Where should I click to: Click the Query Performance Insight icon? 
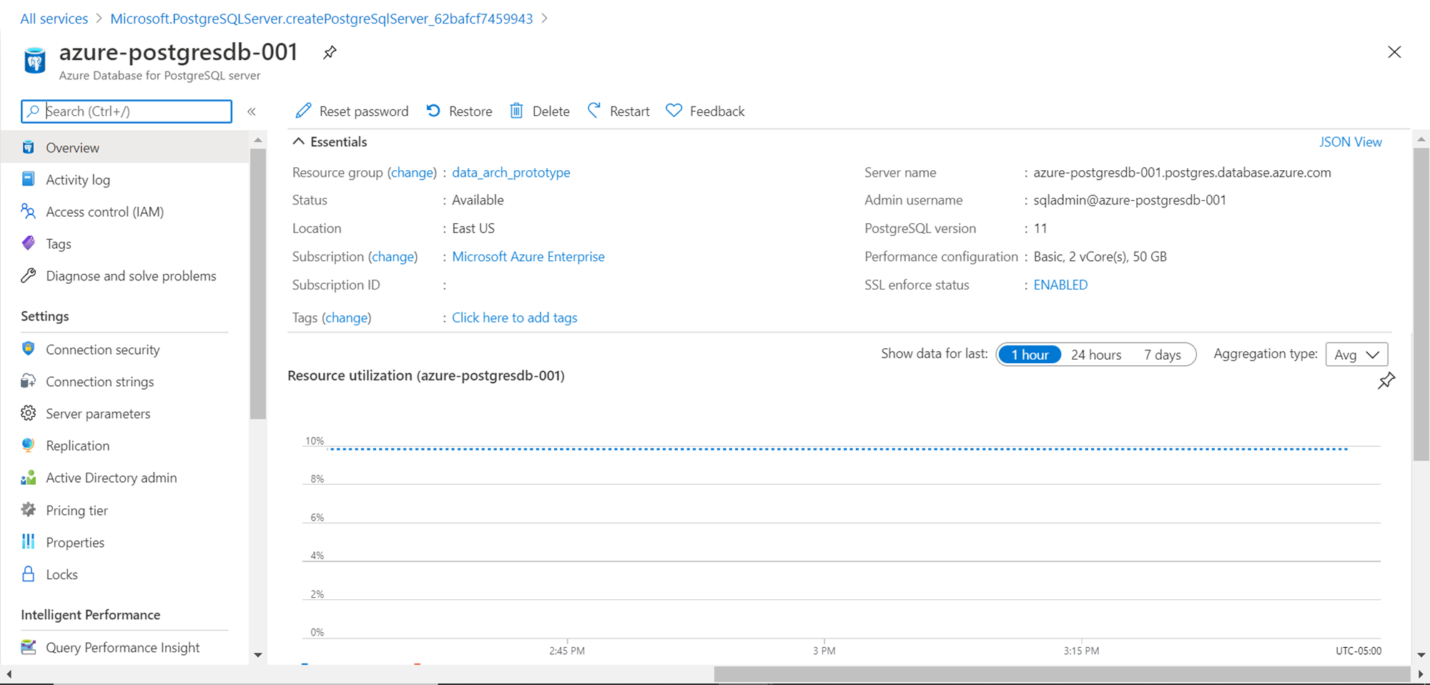coord(29,647)
